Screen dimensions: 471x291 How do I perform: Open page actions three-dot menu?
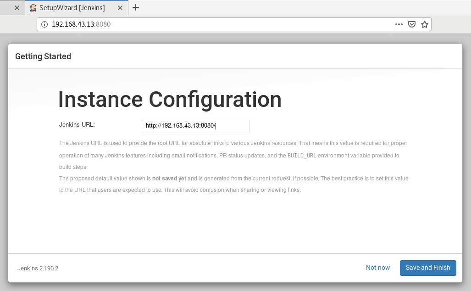pyautogui.click(x=399, y=24)
